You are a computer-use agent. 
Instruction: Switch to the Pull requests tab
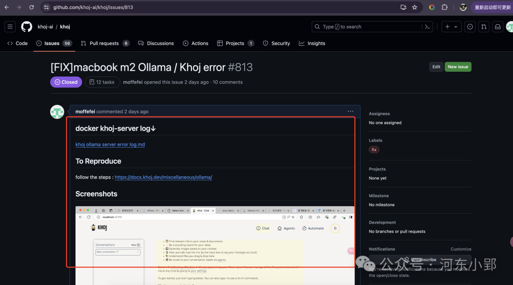coord(105,43)
